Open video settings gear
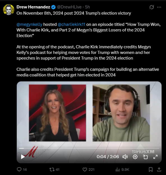The width and height of the screenshot is (166, 175). 135,157
